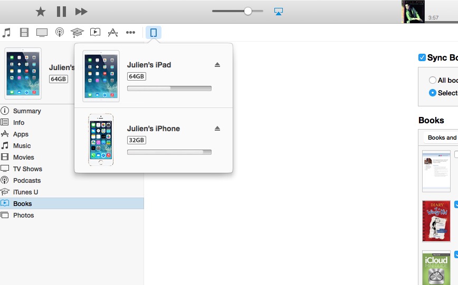The width and height of the screenshot is (458, 285).
Task: Click the device button in toolbar
Action: click(154, 32)
